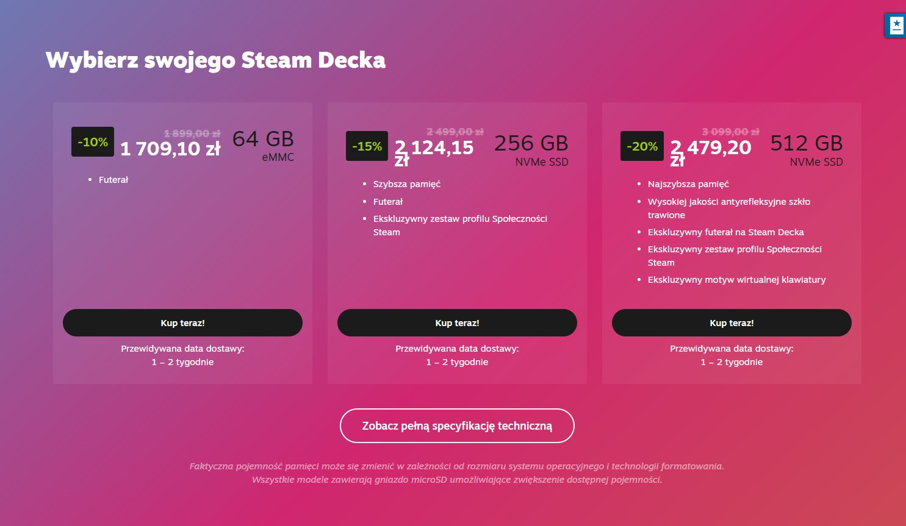906x526 pixels.
Task: Click the -20% discount badge
Action: click(642, 146)
